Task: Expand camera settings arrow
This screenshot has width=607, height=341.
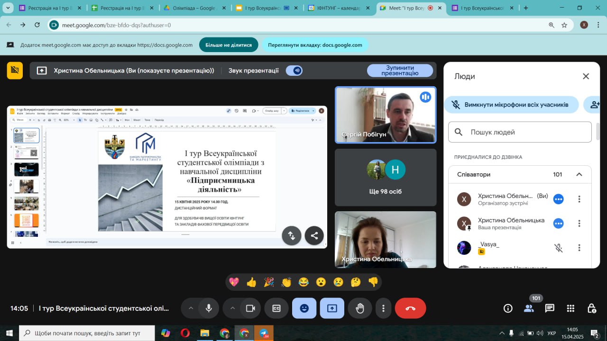Action: pyautogui.click(x=232, y=308)
